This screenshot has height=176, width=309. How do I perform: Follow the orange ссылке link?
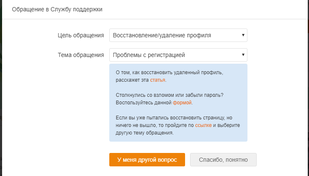203,125
